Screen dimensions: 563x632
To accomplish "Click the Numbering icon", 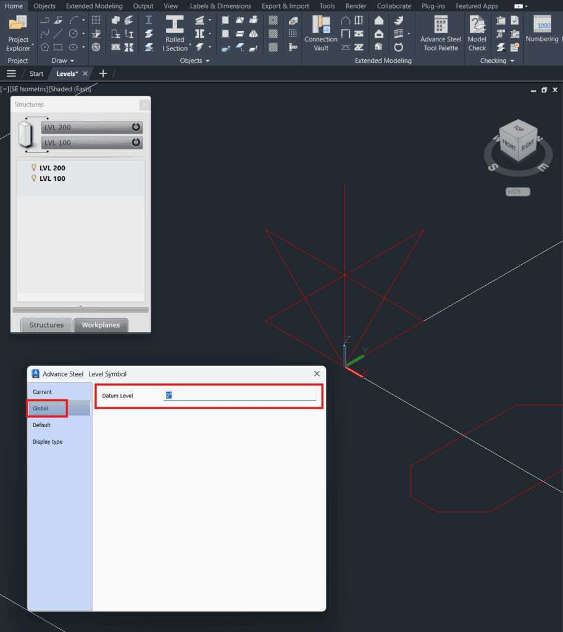I will click(x=542, y=30).
